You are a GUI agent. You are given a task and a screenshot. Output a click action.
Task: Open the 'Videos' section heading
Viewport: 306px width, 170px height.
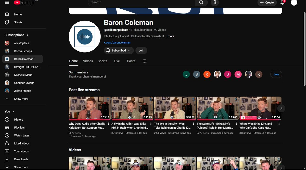coord(75,150)
